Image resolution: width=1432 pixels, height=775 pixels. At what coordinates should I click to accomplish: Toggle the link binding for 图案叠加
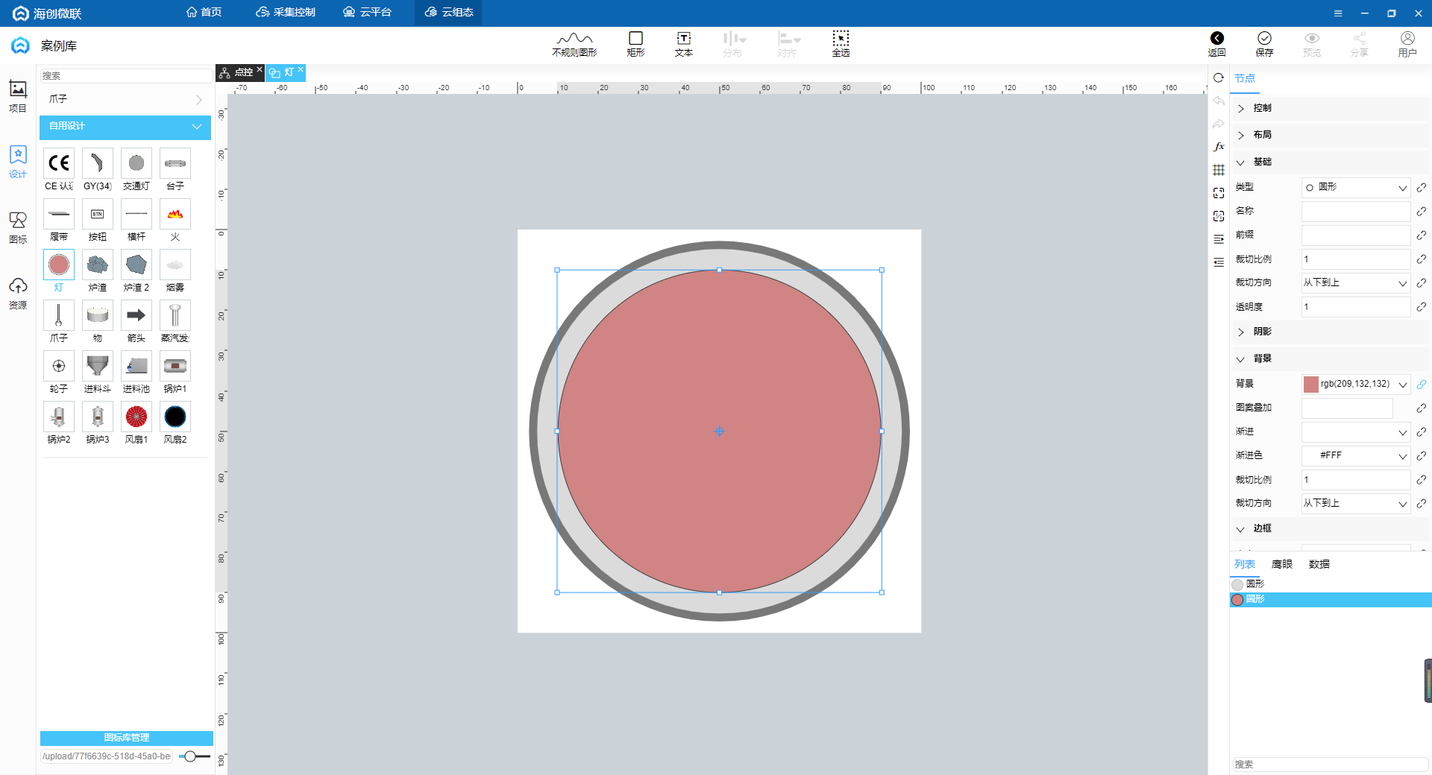coord(1422,408)
